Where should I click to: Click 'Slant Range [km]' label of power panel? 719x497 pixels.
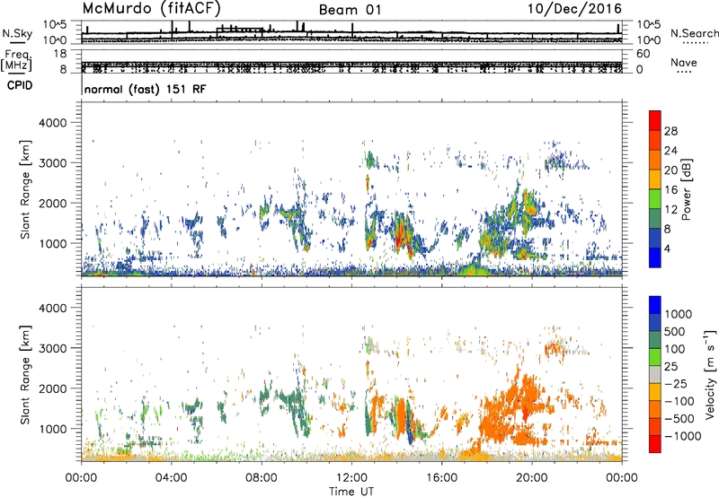pyautogui.click(x=25, y=189)
